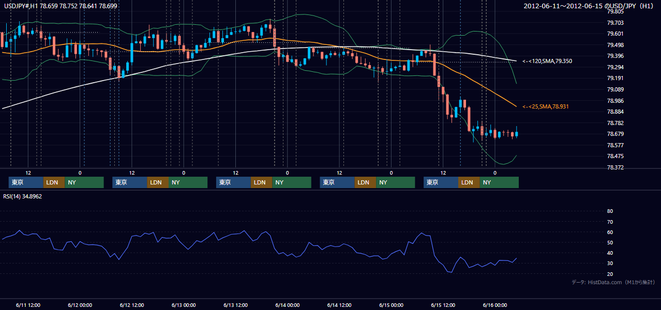Click RSI scale value 50

pos(610,242)
